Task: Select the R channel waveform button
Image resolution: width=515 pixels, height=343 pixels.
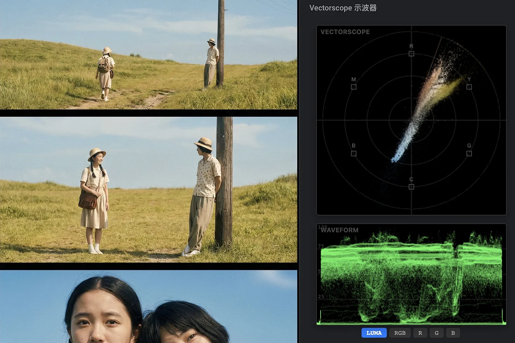Action: tap(420, 333)
